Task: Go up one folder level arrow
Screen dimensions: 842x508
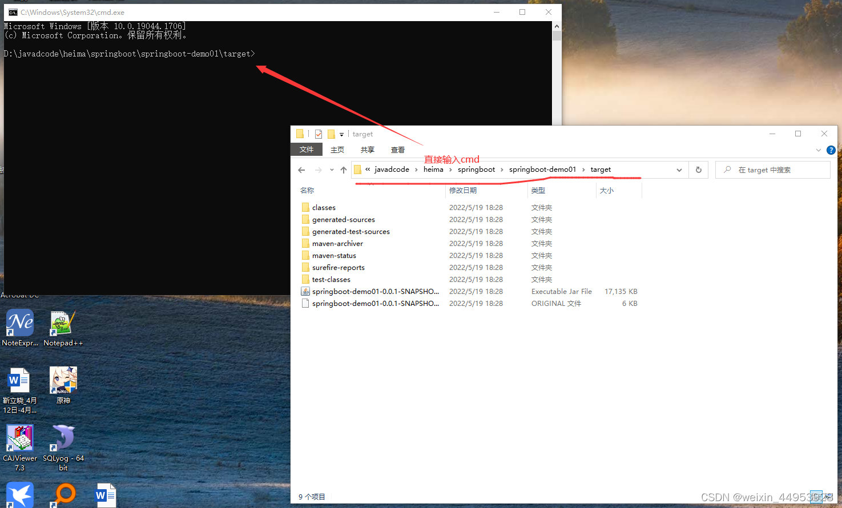Action: pos(343,170)
